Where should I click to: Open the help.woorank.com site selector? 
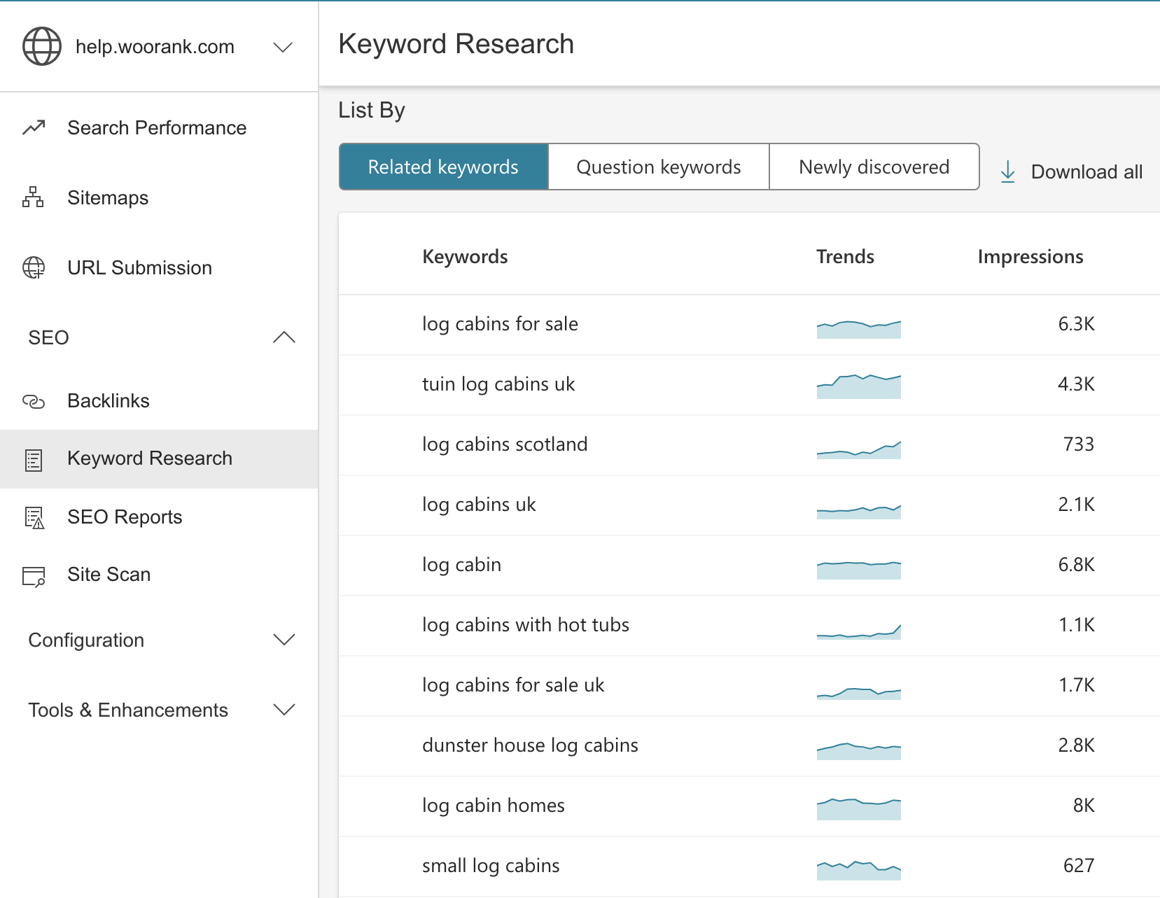(282, 47)
